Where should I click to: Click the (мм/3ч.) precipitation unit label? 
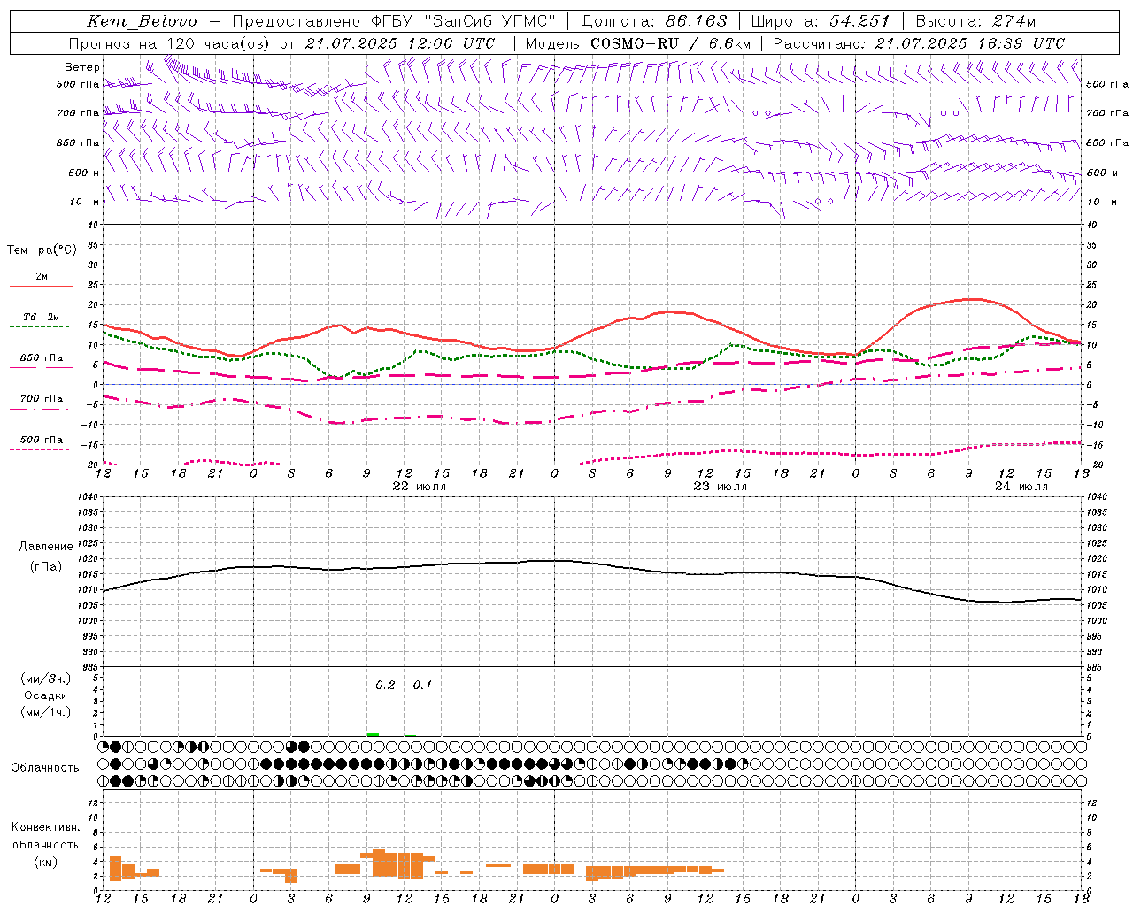pos(45,679)
